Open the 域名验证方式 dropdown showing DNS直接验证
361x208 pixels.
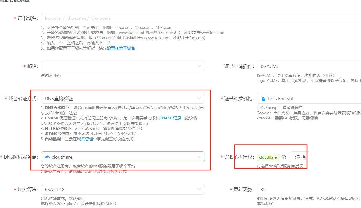pyautogui.click(x=120, y=99)
